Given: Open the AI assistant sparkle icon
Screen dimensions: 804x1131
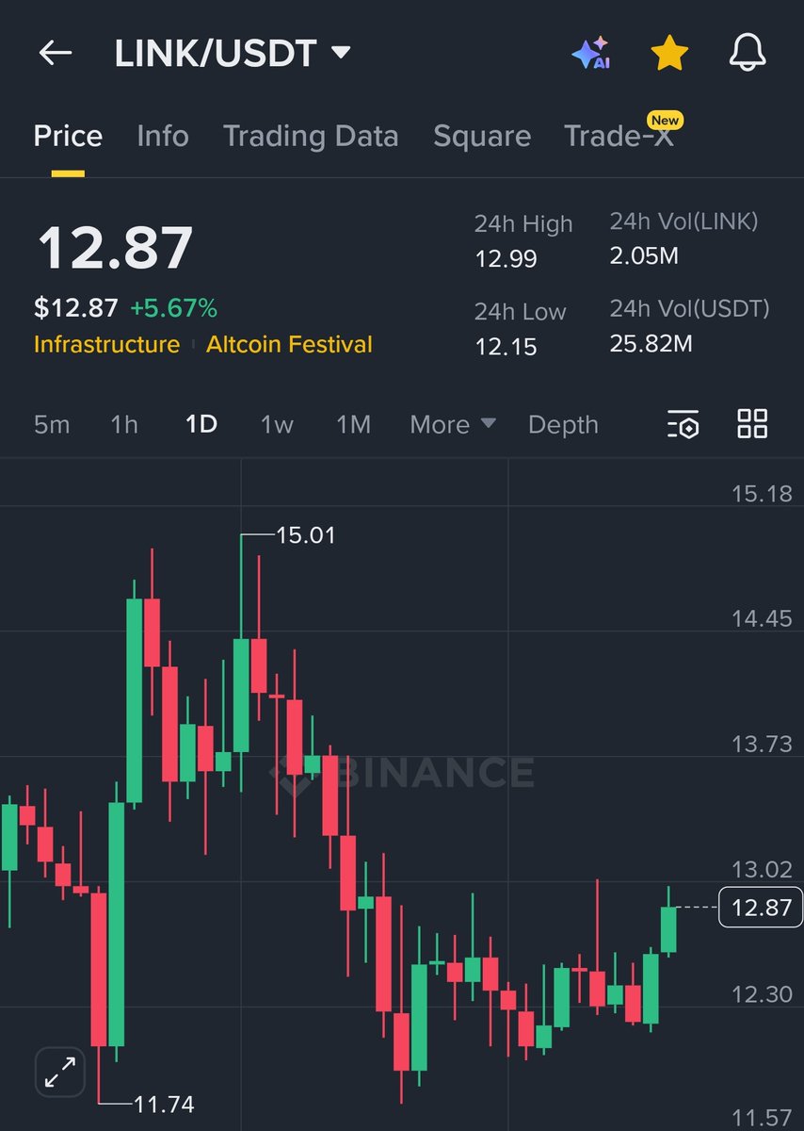Looking at the screenshot, I should coord(591,54).
